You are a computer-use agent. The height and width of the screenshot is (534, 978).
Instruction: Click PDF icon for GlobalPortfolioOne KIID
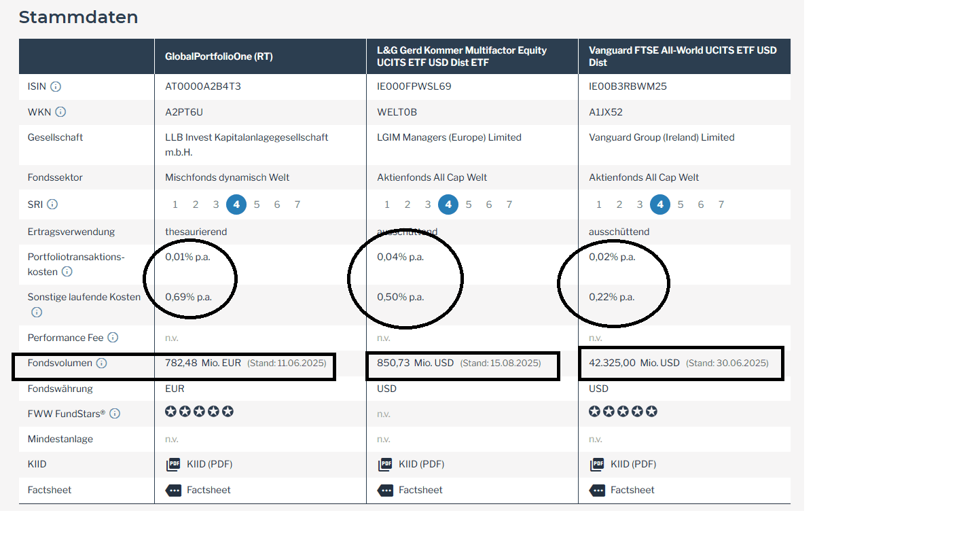tap(173, 465)
